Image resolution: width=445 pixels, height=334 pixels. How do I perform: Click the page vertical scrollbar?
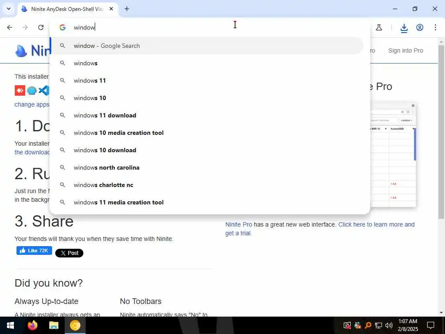pos(441,132)
